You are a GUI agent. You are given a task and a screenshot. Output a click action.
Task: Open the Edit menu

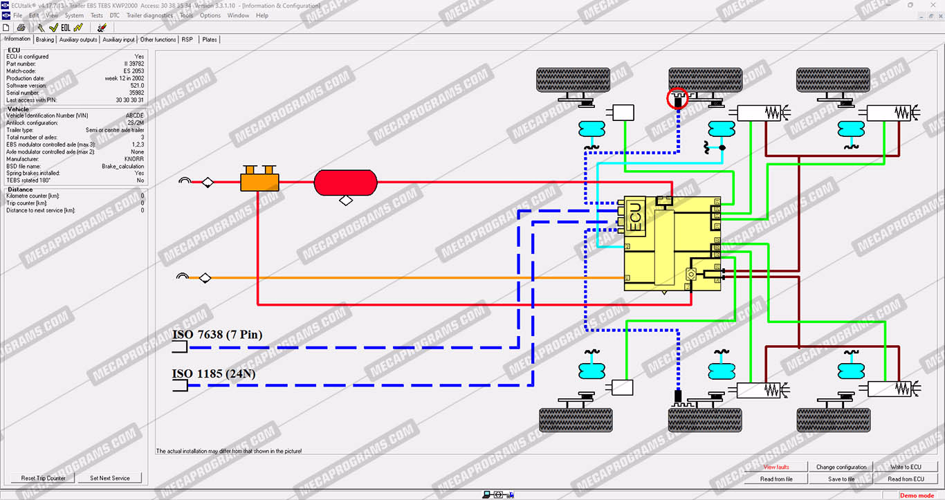34,15
